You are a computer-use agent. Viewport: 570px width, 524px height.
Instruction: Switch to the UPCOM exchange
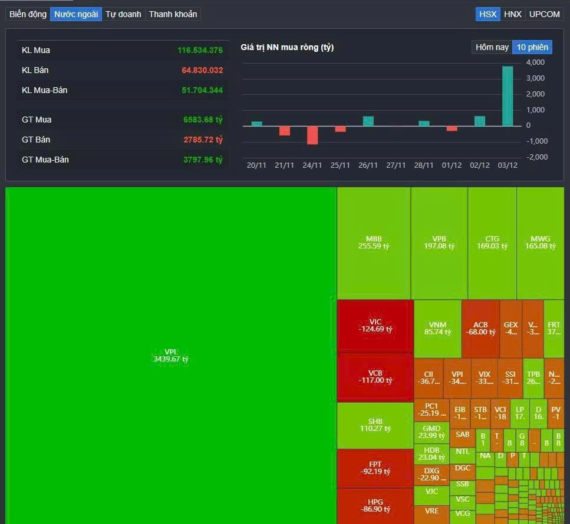pyautogui.click(x=544, y=14)
